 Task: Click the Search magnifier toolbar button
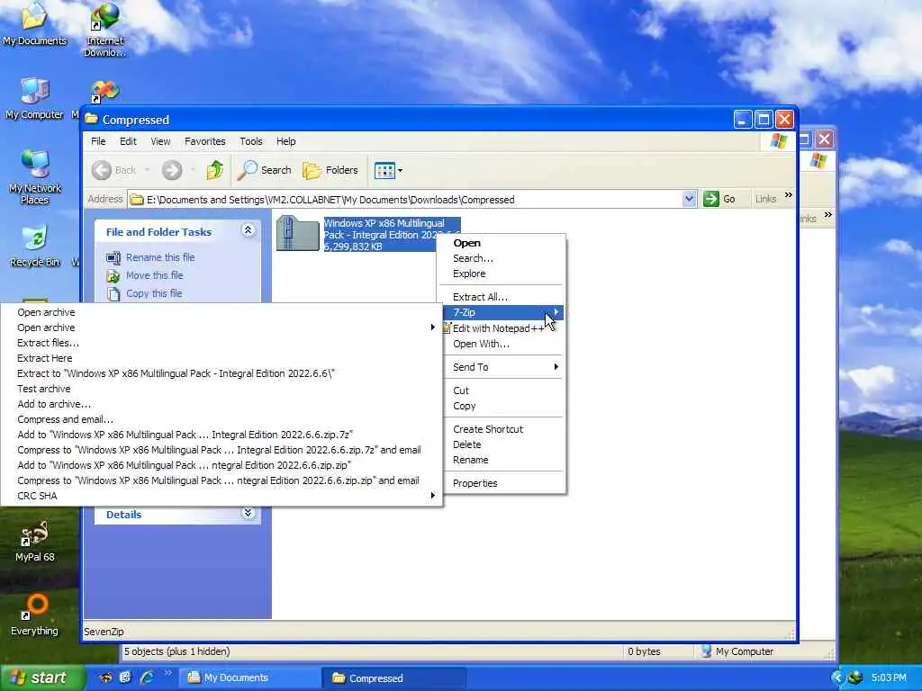(265, 170)
